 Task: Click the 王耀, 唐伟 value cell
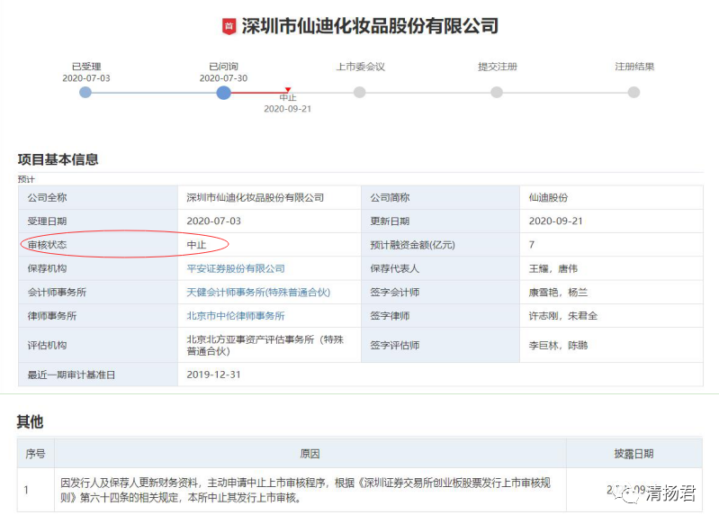(611, 268)
